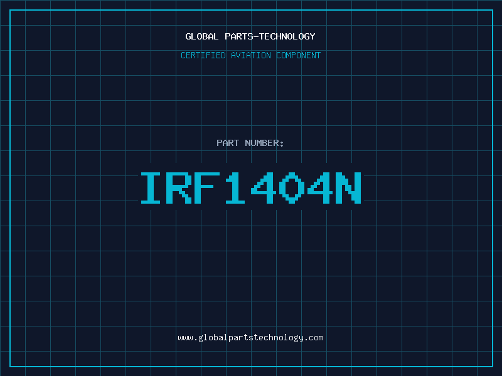
Task: Click the letter I in the part number
Action: tap(151, 188)
